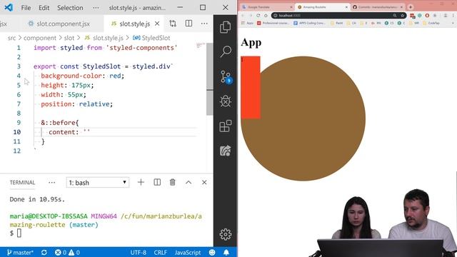Click the VS Code logo in the title bar
The height and width of the screenshot is (257, 457).
(9, 8)
